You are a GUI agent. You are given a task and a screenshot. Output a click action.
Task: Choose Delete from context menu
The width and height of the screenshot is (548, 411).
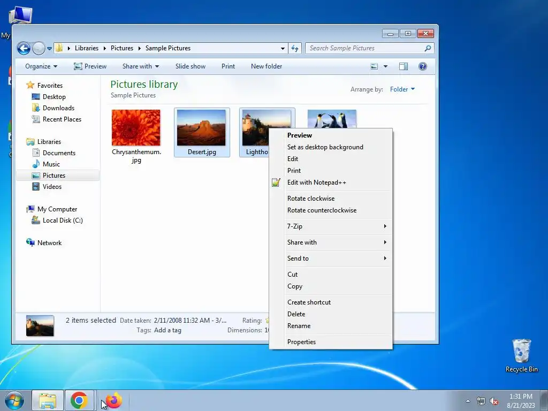331,314
